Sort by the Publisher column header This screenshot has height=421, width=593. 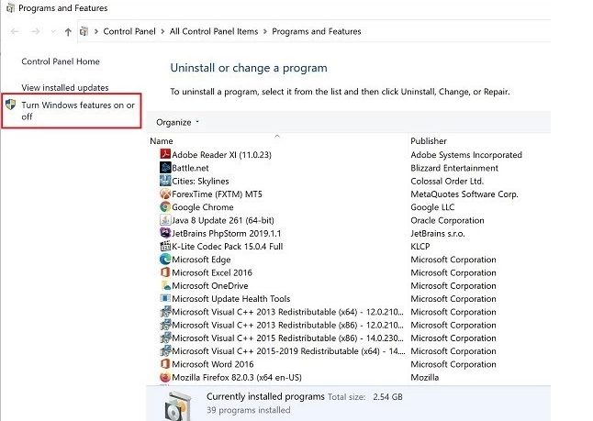429,141
